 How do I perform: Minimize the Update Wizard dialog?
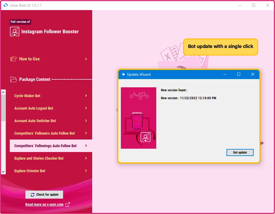pyautogui.click(x=225, y=74)
